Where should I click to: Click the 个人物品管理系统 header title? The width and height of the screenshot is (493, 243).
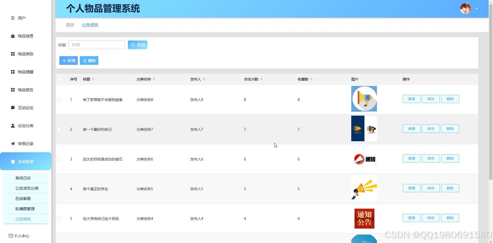pyautogui.click(x=103, y=8)
